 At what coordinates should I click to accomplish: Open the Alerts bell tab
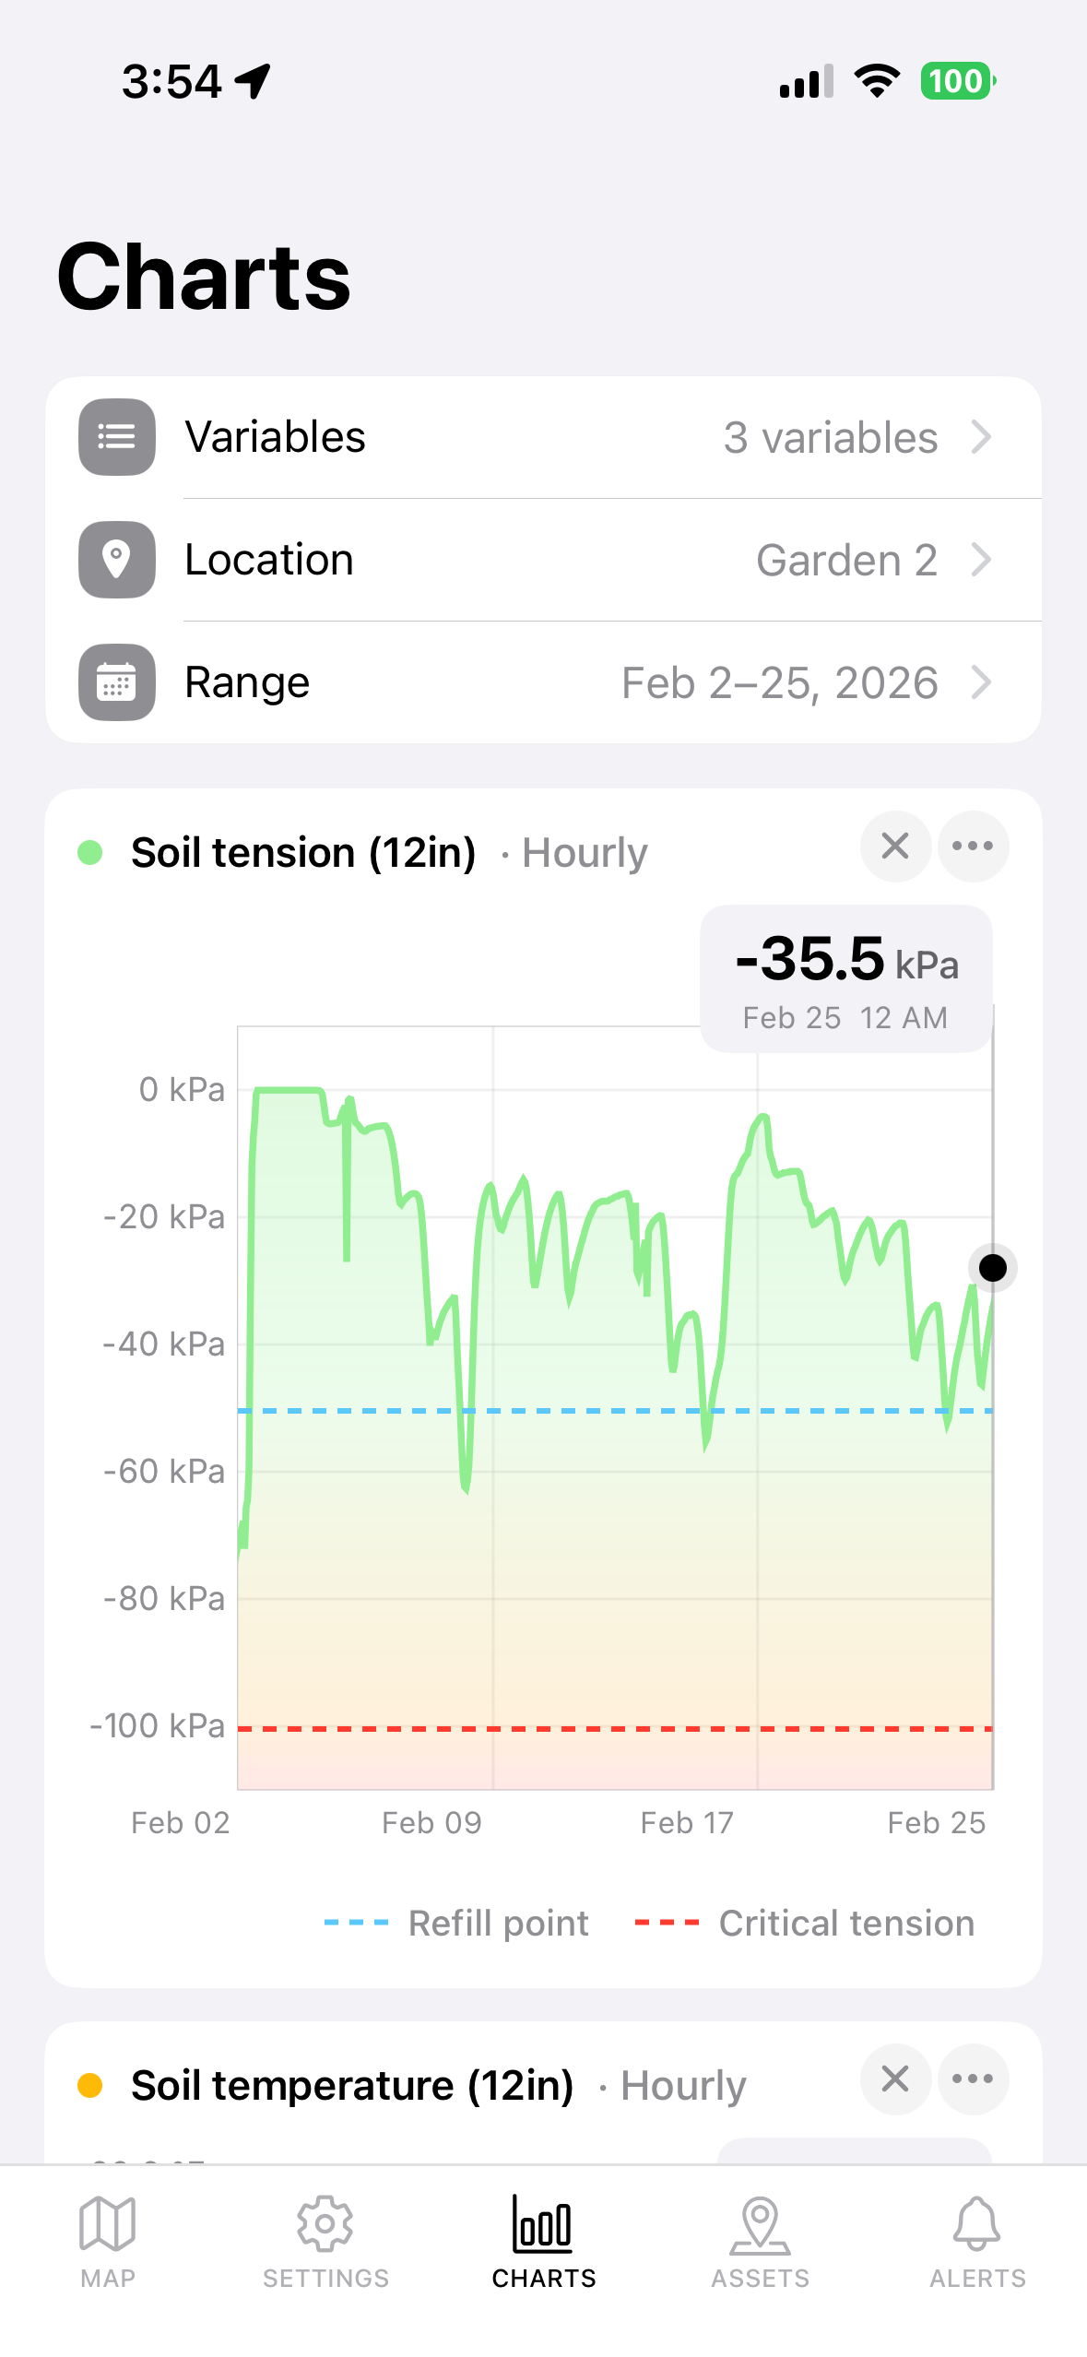click(977, 2241)
